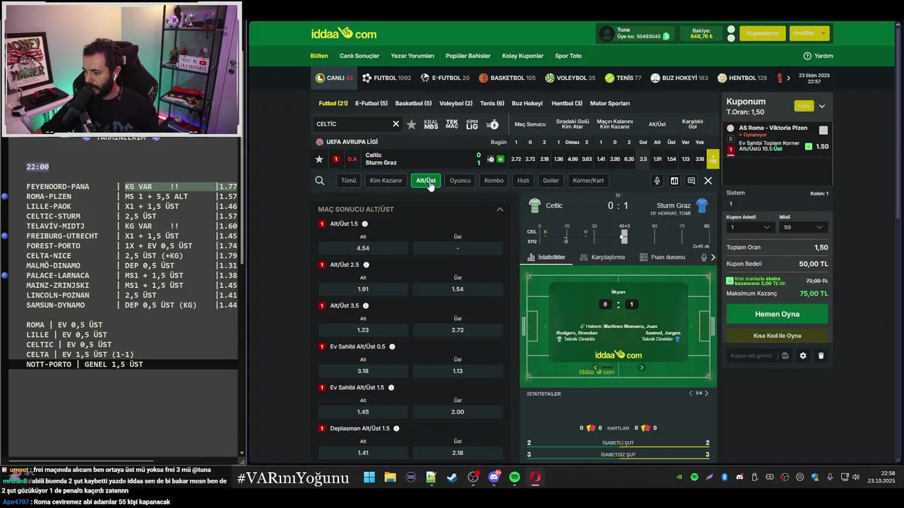The width and height of the screenshot is (904, 508).
Task: Click the info icon next to Ev Sahibi Alt/Üst 0.5
Action: coord(392,346)
